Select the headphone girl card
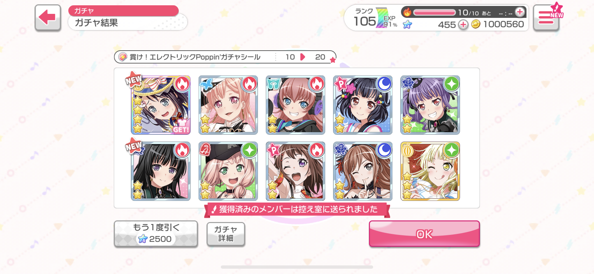The height and width of the screenshot is (274, 594). (295, 105)
